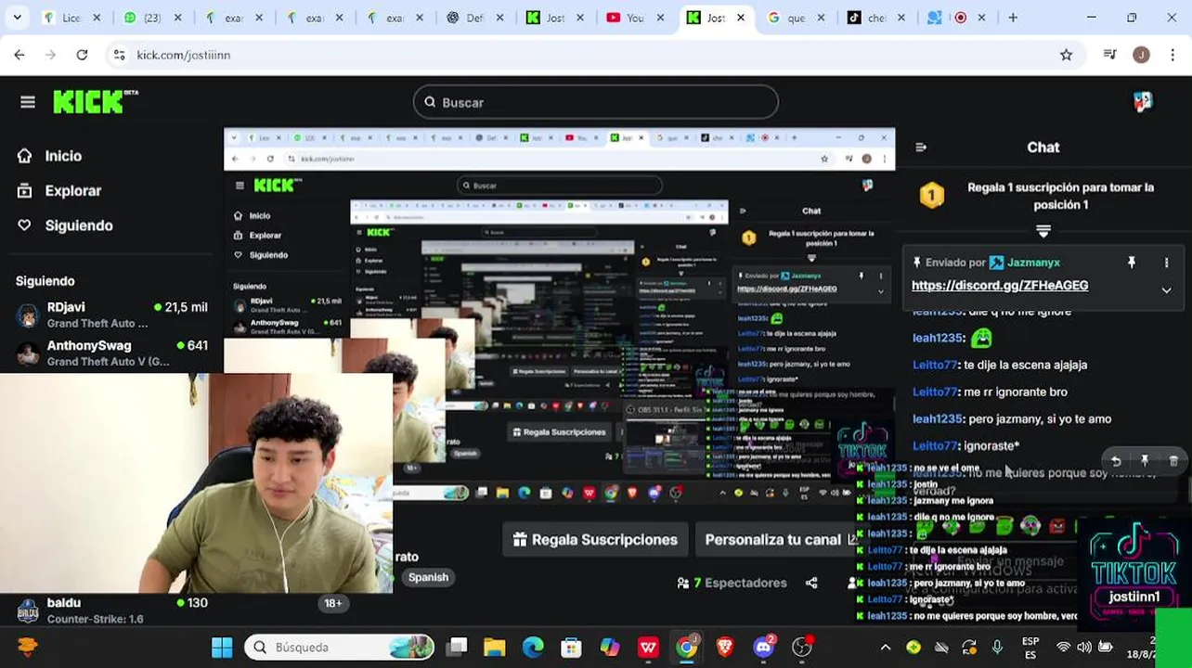Unpin the pinned message
Image resolution: width=1192 pixels, height=668 pixels.
1132,263
